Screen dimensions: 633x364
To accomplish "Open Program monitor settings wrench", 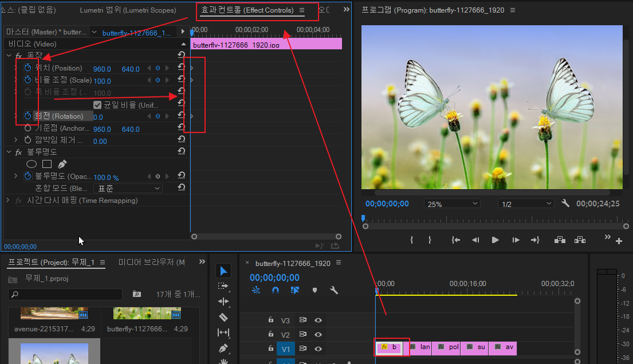I will tap(565, 203).
